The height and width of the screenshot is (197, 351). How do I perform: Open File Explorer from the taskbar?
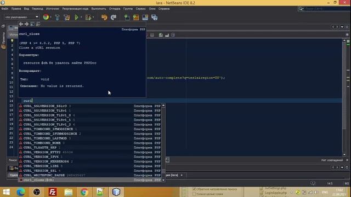(x=69, y=192)
